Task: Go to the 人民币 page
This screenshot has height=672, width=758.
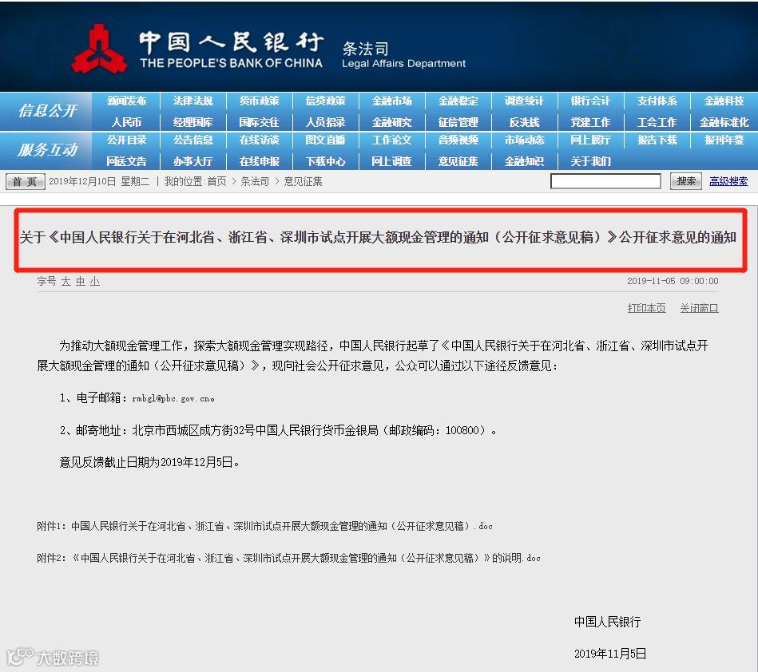Action: [x=126, y=122]
